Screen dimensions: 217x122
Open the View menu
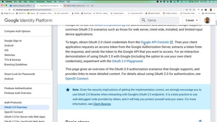(25, 2)
